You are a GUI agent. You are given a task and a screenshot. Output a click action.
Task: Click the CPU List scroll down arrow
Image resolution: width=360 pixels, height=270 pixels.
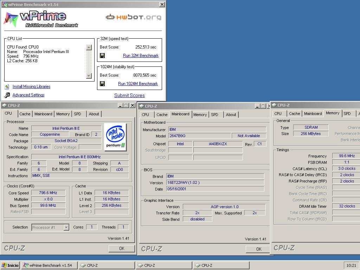(89, 76)
